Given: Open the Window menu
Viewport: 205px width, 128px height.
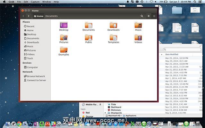Looking at the screenshot, I should 46,2.
